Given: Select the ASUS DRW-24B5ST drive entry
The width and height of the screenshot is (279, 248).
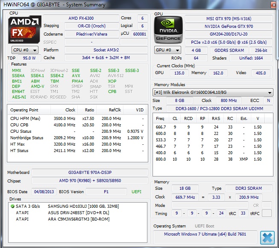Looking at the screenshot, I should pos(78,213).
